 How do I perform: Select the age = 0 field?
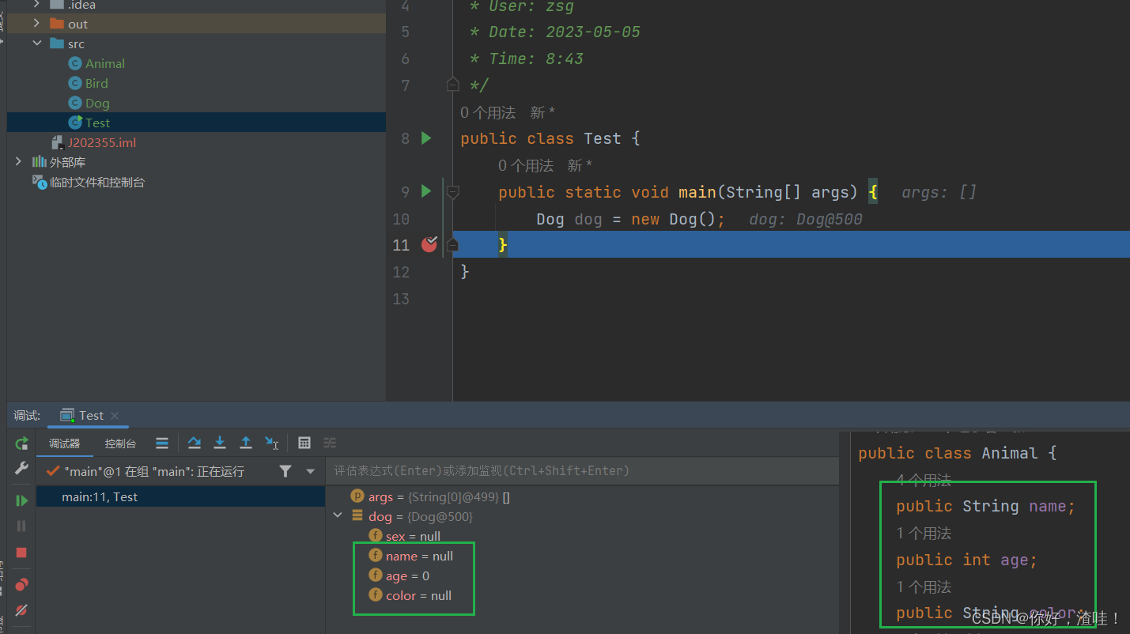click(x=399, y=576)
